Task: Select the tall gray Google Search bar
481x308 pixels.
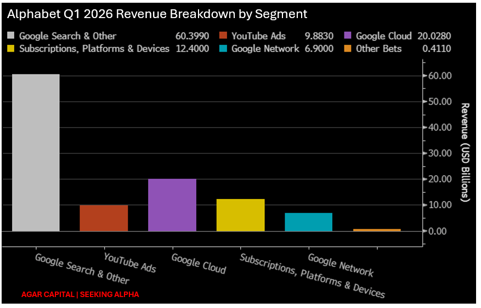Action: tap(36, 152)
